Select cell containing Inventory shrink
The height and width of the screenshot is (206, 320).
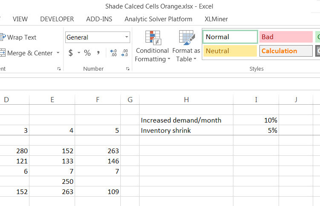click(x=186, y=131)
